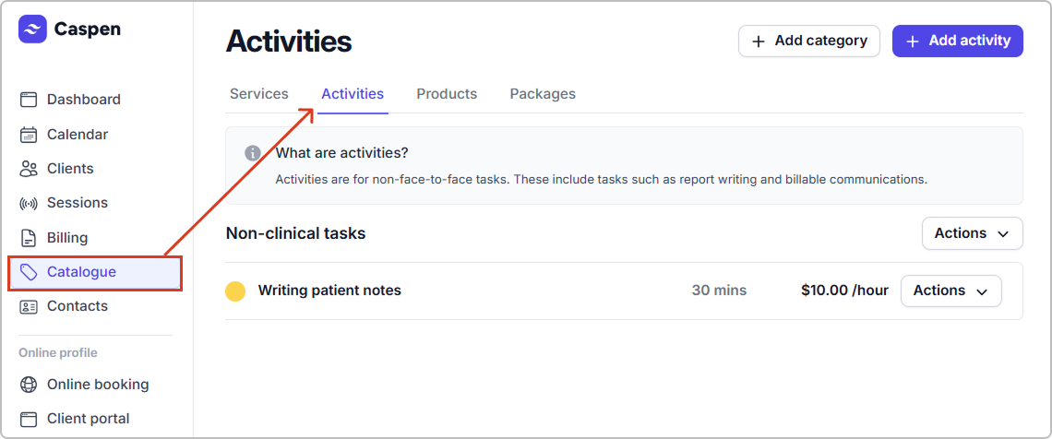1052x439 pixels.
Task: Click the Caspen logo icon
Action: [32, 30]
